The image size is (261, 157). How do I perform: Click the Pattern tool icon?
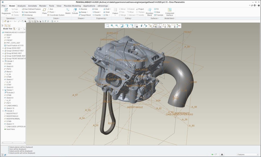point(115,10)
